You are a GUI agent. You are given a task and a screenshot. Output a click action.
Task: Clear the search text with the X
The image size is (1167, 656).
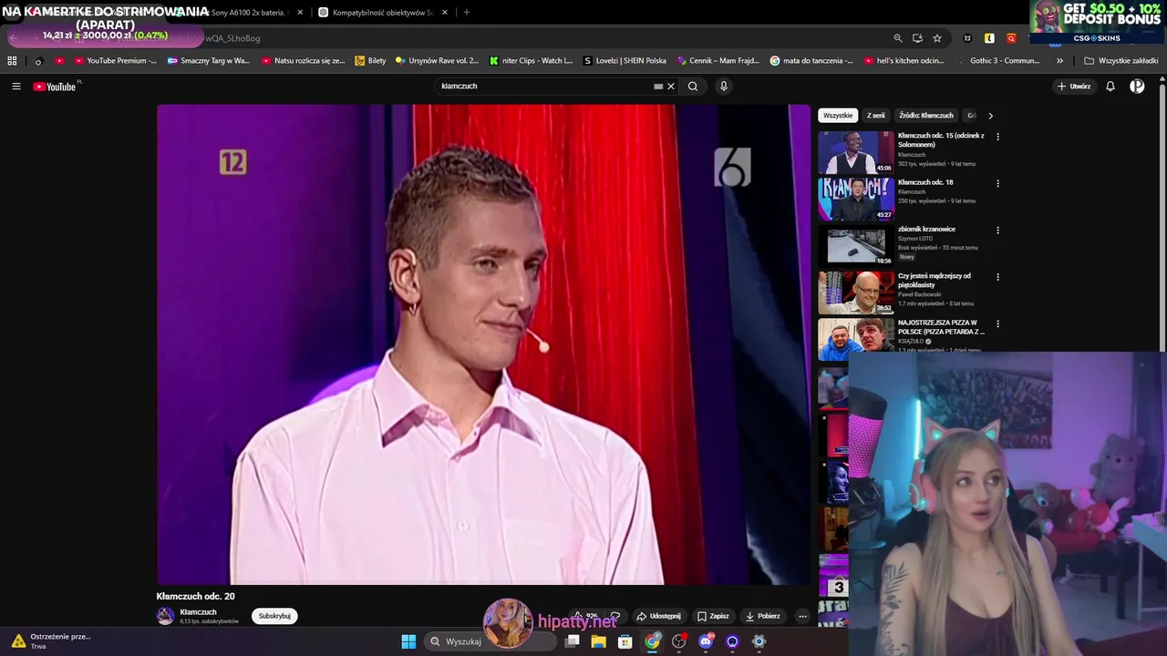tap(671, 87)
